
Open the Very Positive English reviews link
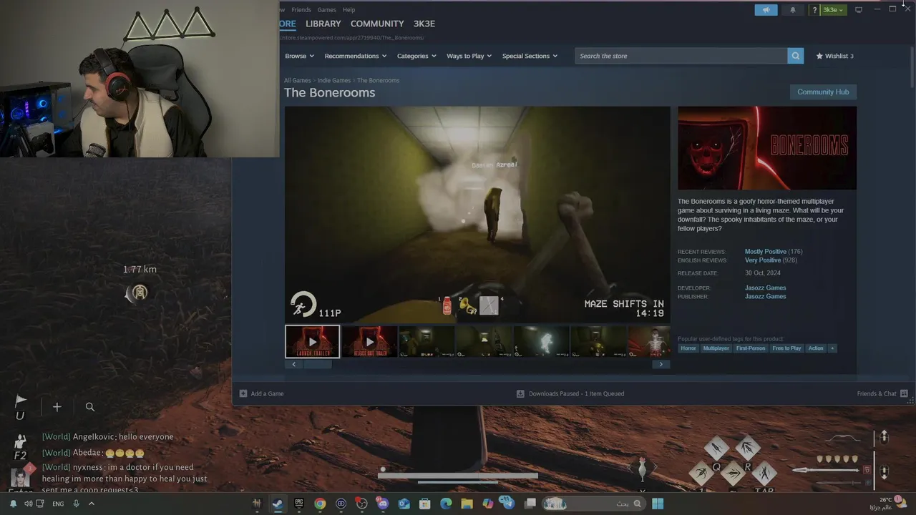(x=762, y=260)
